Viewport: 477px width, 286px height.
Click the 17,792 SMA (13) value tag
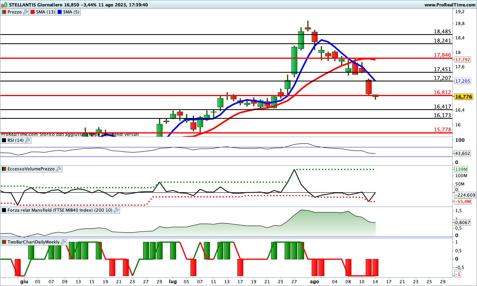point(463,60)
